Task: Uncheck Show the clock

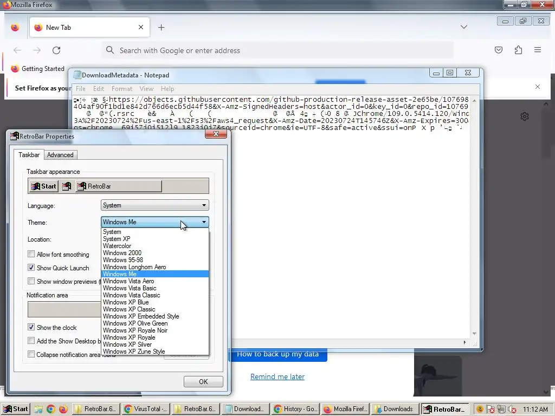Action: (31, 327)
